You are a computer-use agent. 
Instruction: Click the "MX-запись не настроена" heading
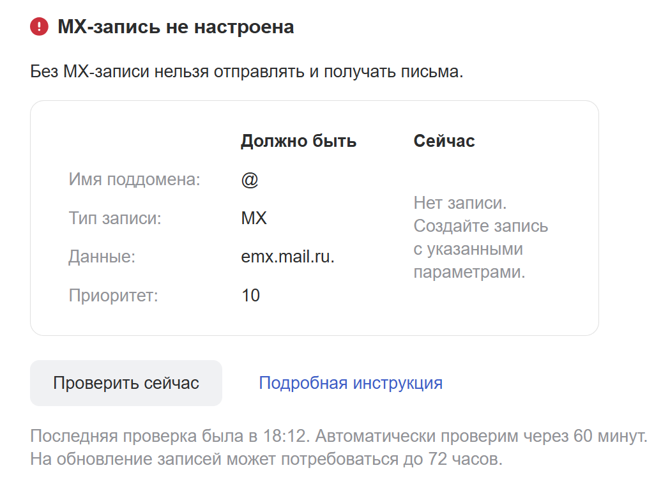176,27
